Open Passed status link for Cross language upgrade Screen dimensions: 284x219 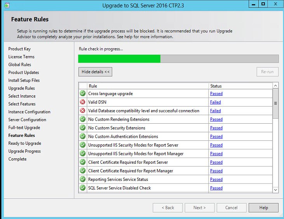[x=216, y=93]
